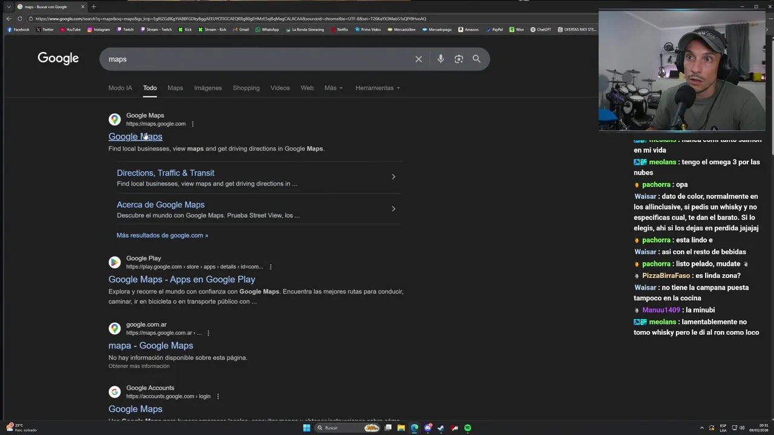Open the Twitter bookmark
The image size is (774, 435).
tap(44, 29)
